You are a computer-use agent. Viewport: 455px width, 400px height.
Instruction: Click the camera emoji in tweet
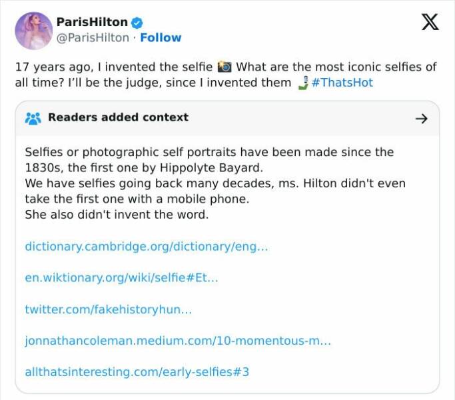coord(225,67)
